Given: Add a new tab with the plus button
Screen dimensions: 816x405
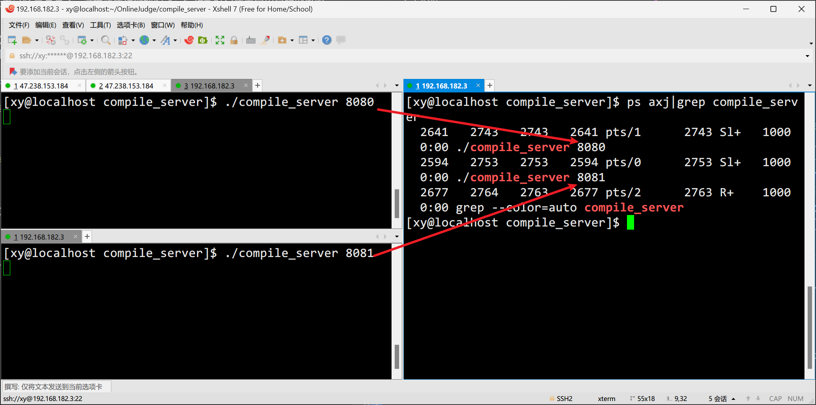Looking at the screenshot, I should [258, 85].
